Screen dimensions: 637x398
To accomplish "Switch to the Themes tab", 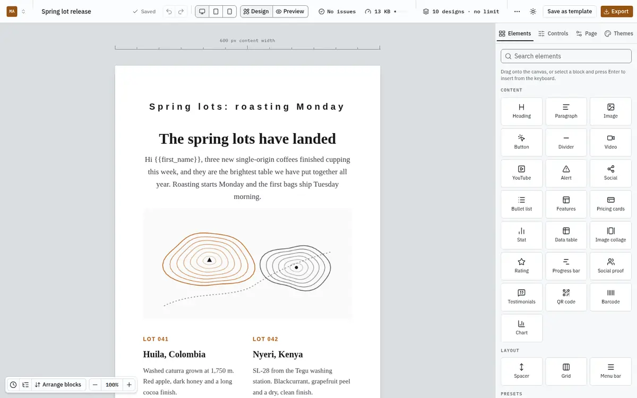I will click(619, 33).
